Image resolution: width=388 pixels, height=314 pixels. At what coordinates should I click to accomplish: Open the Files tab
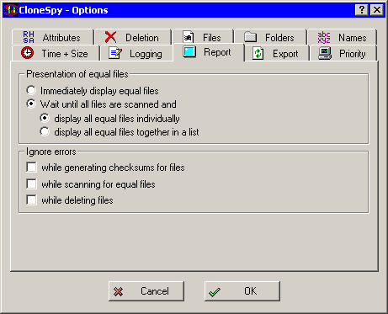(x=203, y=37)
